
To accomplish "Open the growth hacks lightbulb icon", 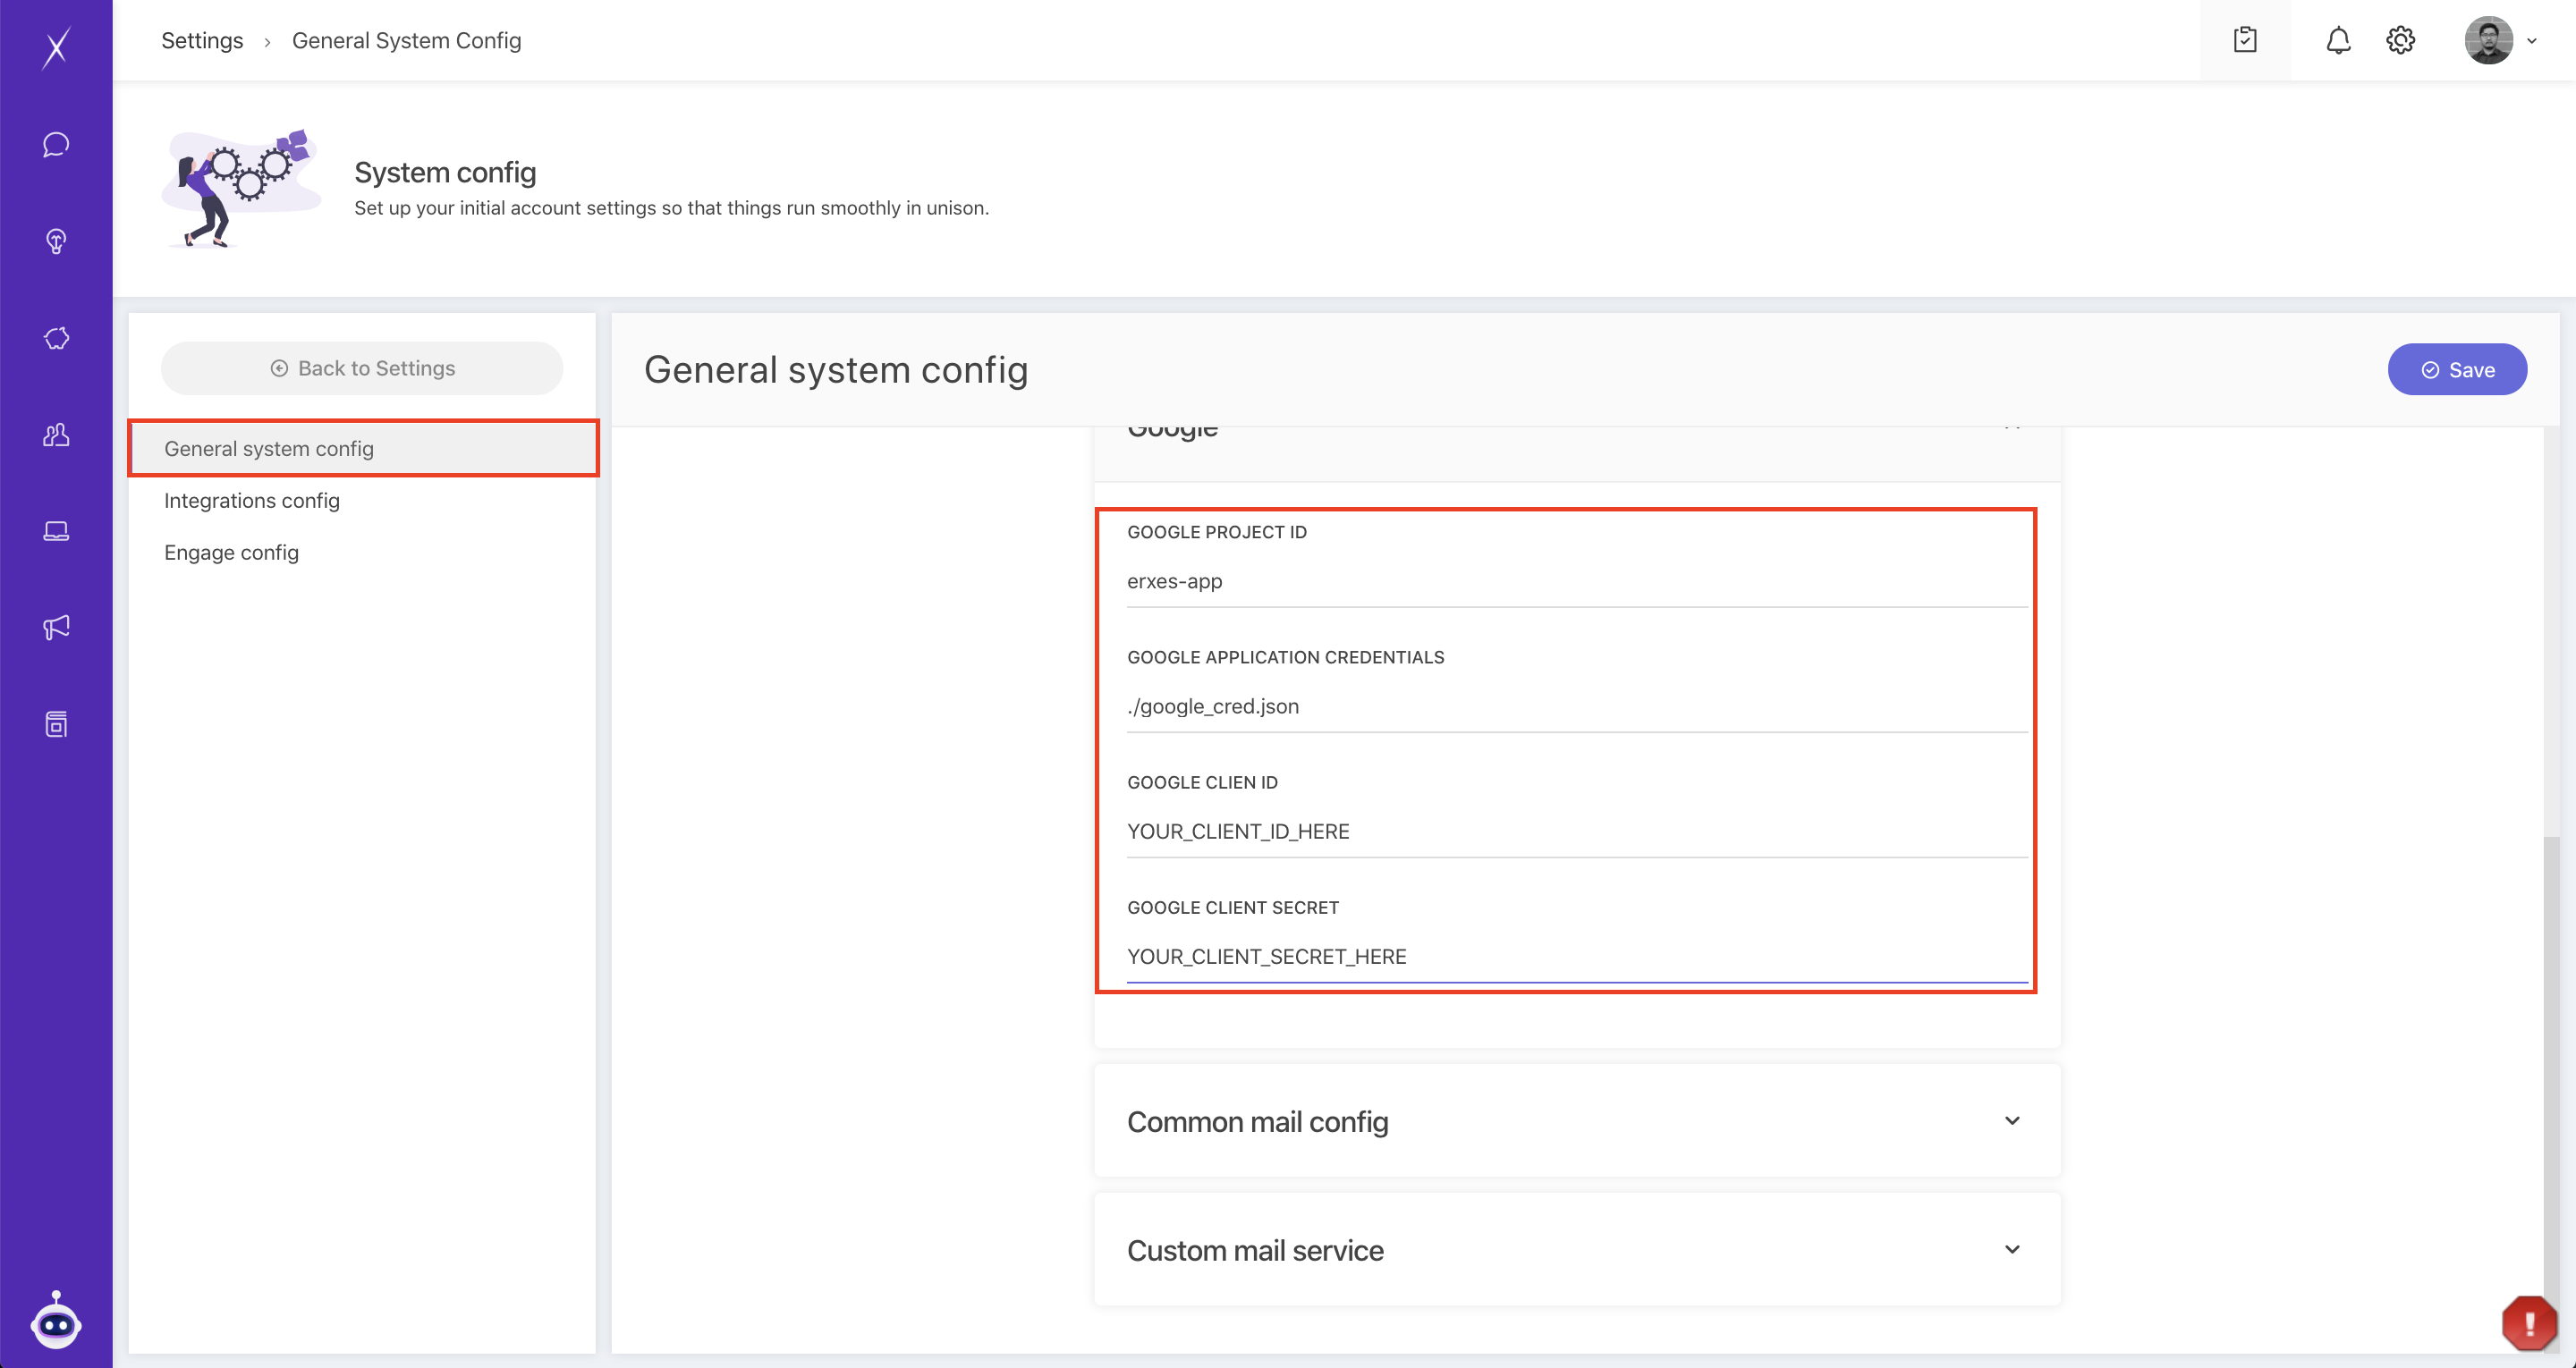I will point(56,241).
